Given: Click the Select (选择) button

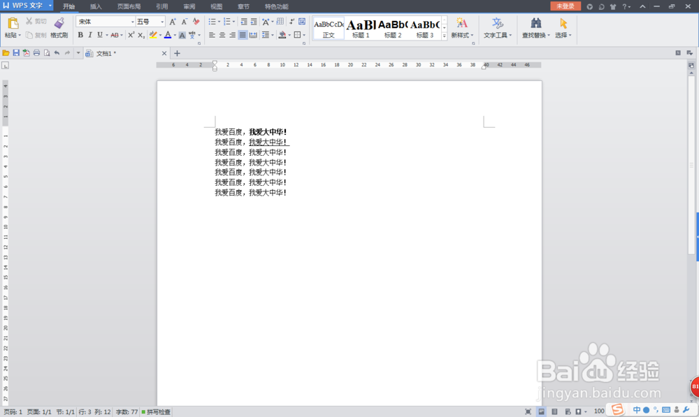Looking at the screenshot, I should (563, 28).
